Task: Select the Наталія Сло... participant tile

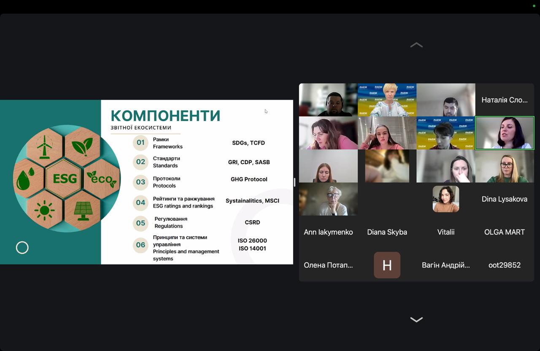Action: tap(505, 100)
